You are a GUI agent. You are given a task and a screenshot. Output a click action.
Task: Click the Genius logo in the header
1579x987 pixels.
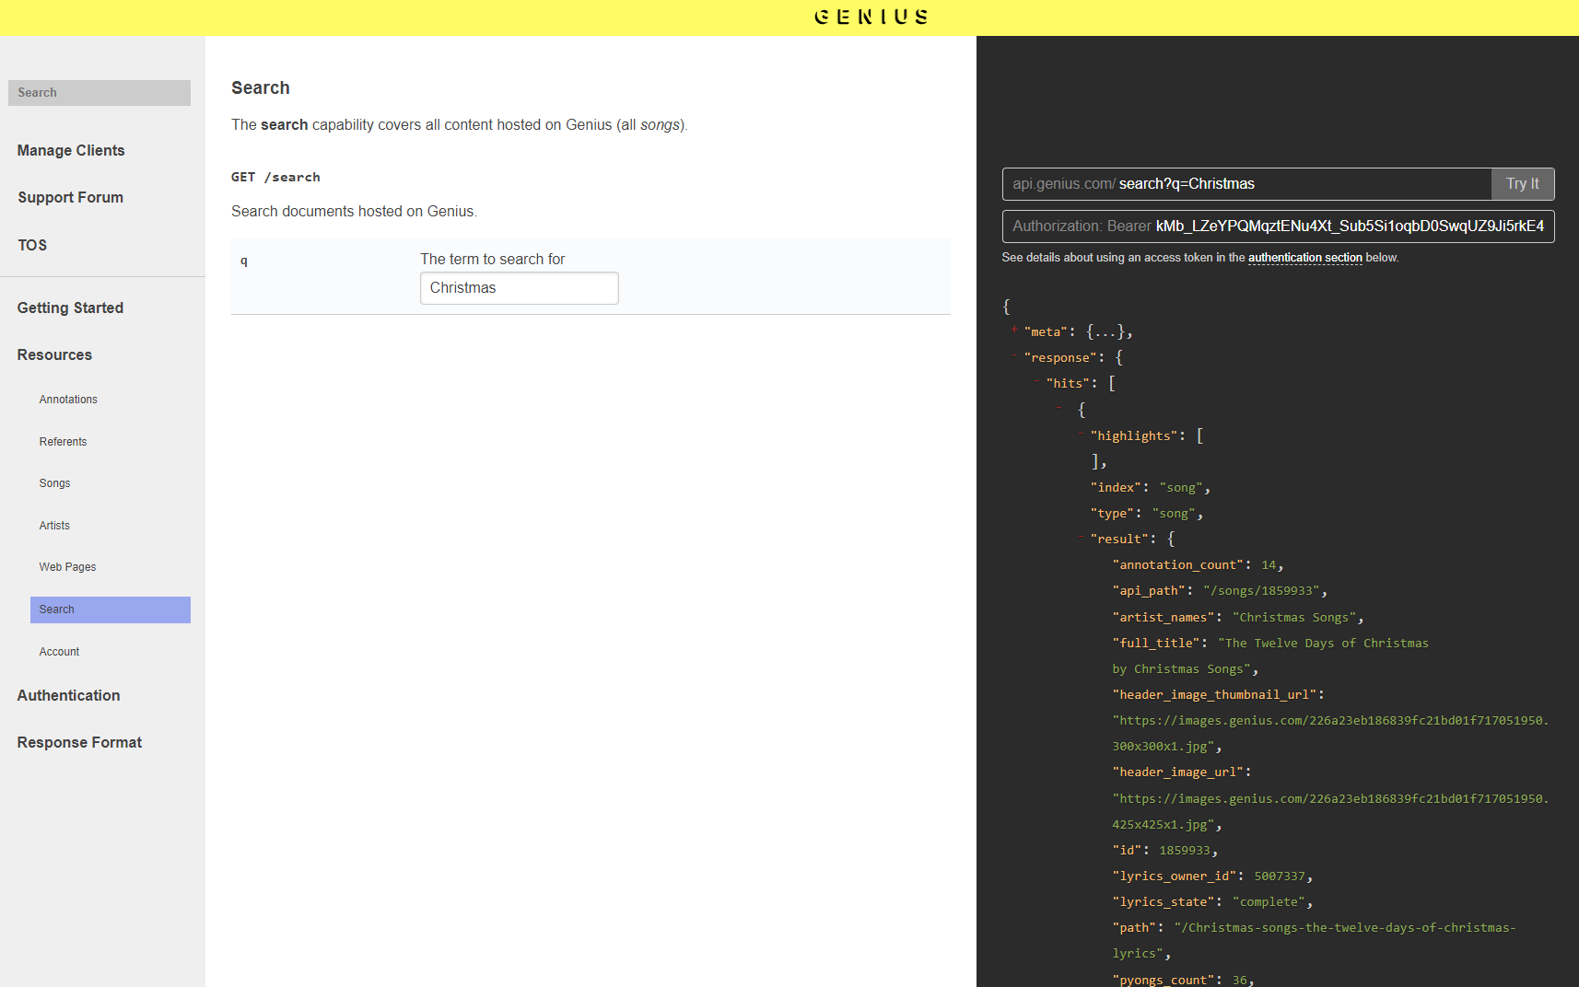point(871,17)
